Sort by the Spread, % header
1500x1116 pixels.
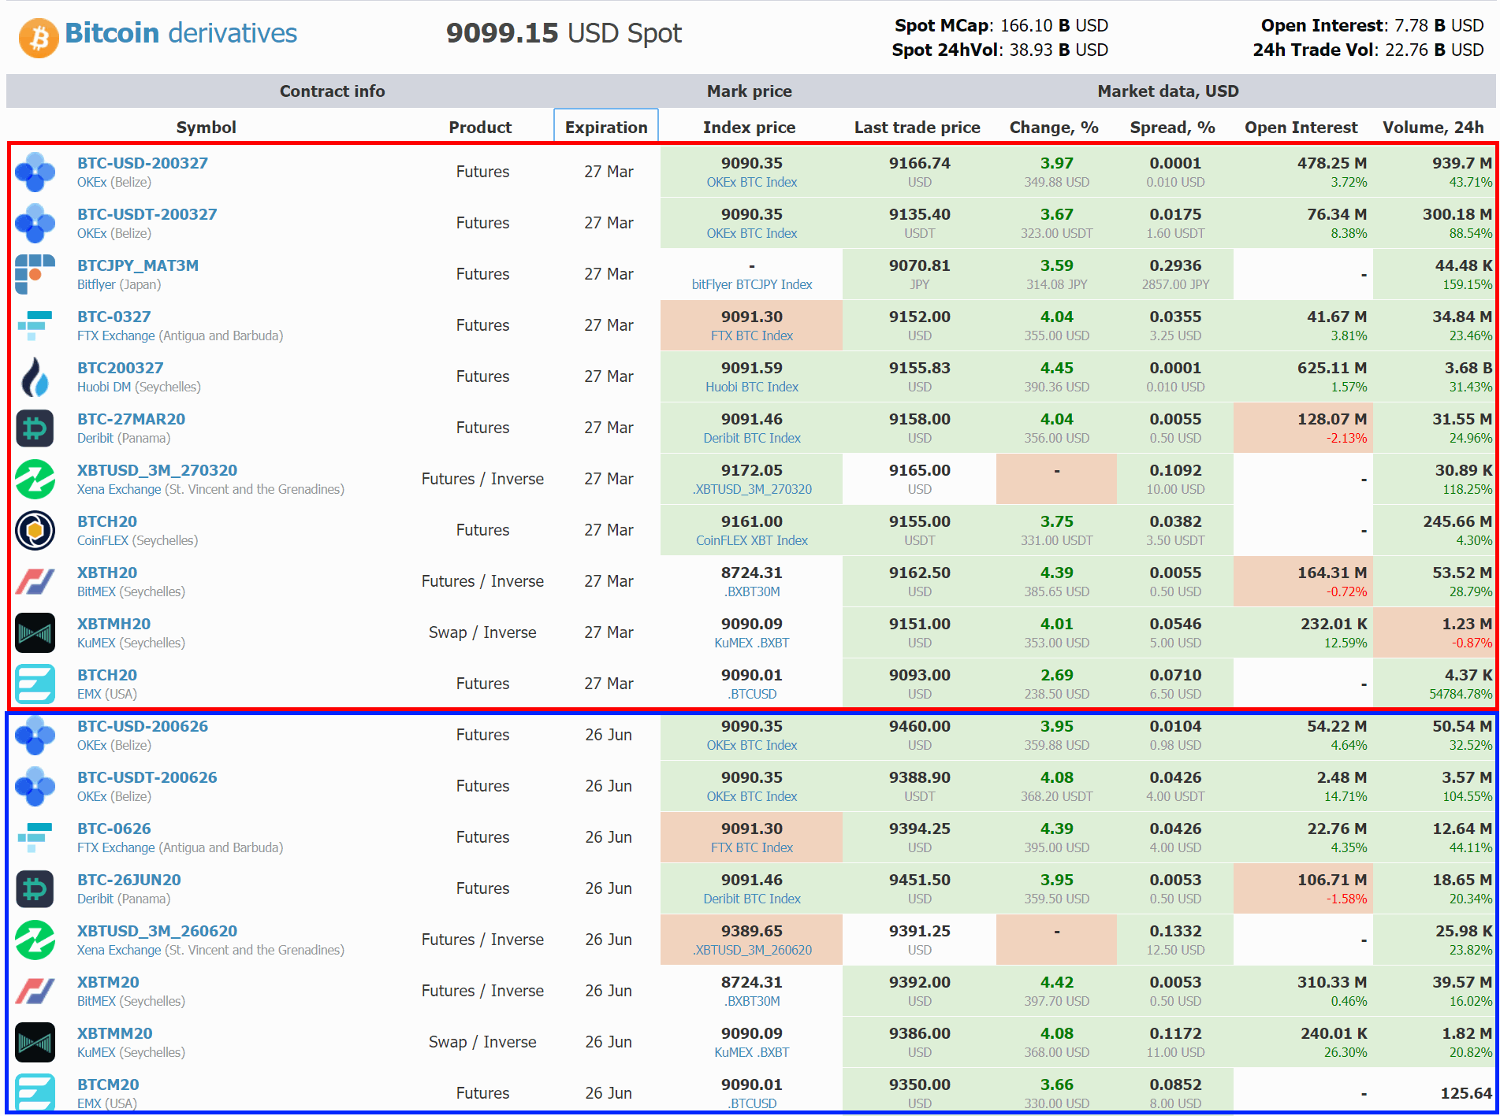(1172, 127)
